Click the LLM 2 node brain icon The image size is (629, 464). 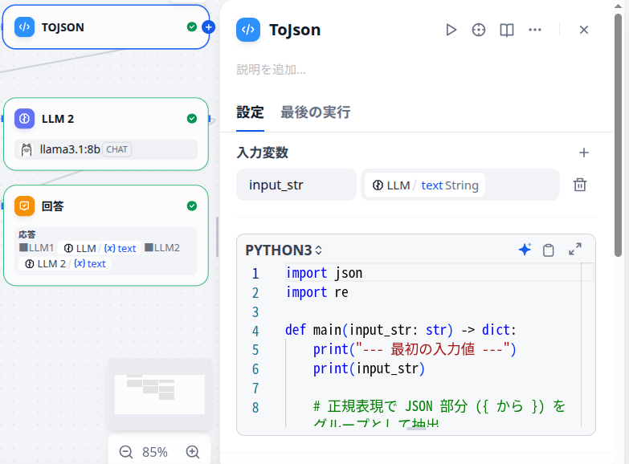coord(24,119)
